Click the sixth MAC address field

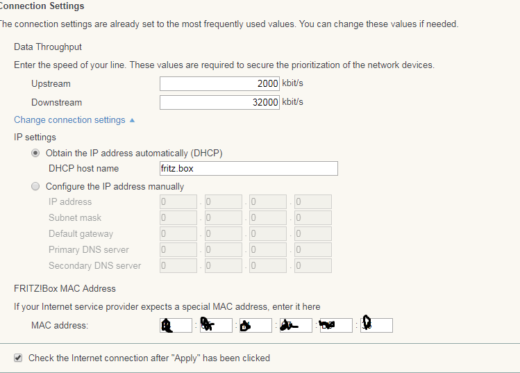click(x=376, y=325)
